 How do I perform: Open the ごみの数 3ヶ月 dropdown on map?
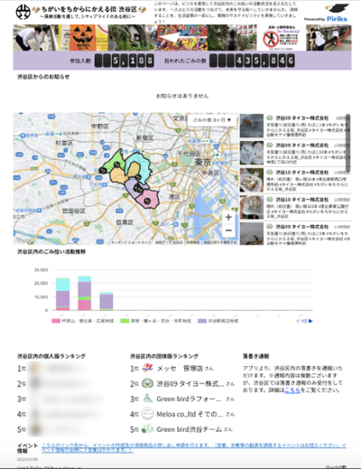pyautogui.click(x=212, y=120)
